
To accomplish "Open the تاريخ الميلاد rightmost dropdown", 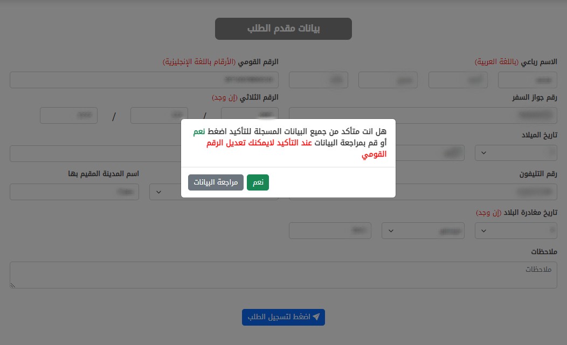I will (x=516, y=153).
